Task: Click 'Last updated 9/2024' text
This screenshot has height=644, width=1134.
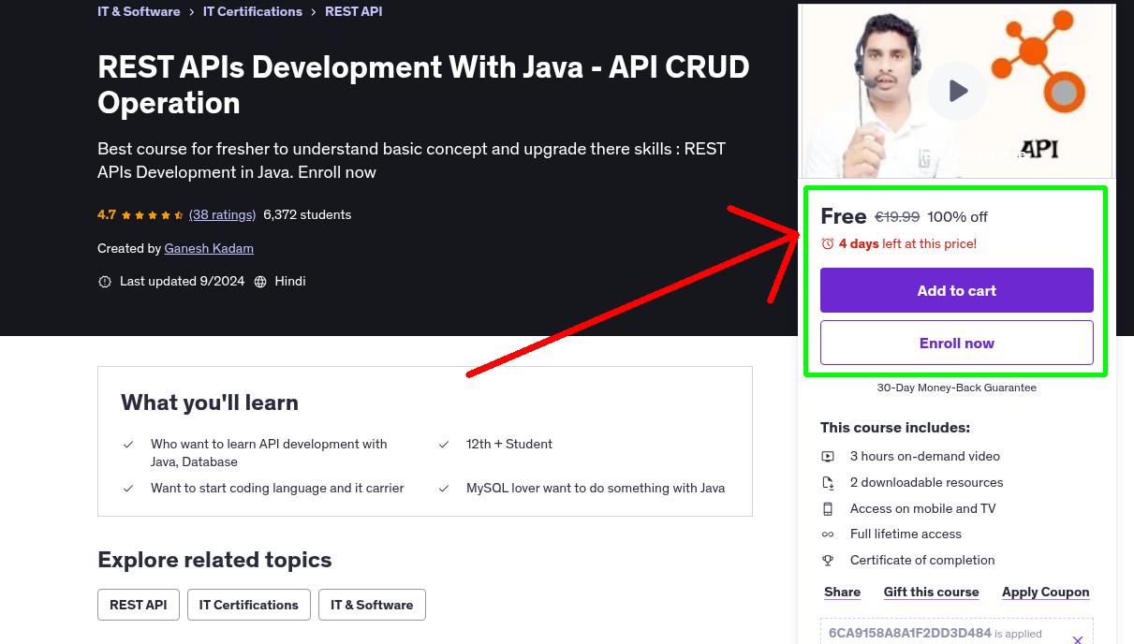Action: click(182, 281)
